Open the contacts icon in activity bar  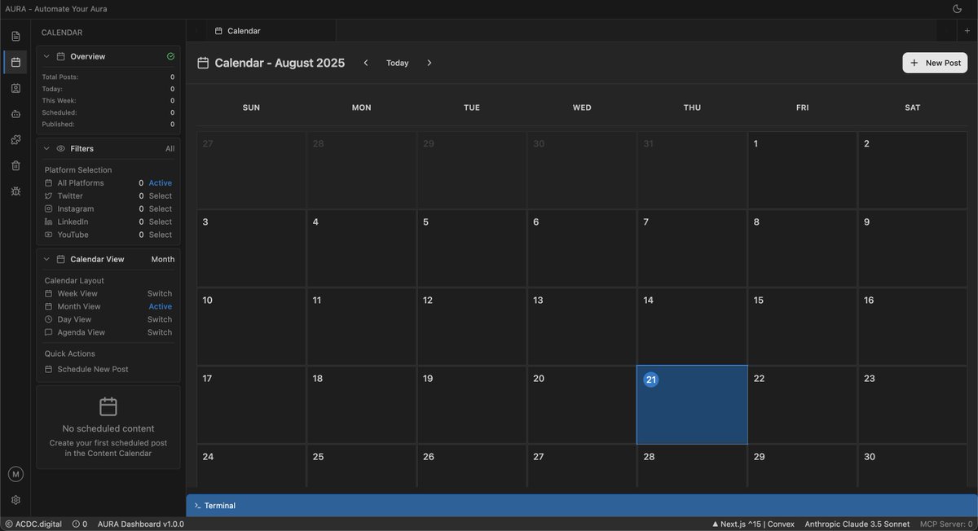click(15, 88)
